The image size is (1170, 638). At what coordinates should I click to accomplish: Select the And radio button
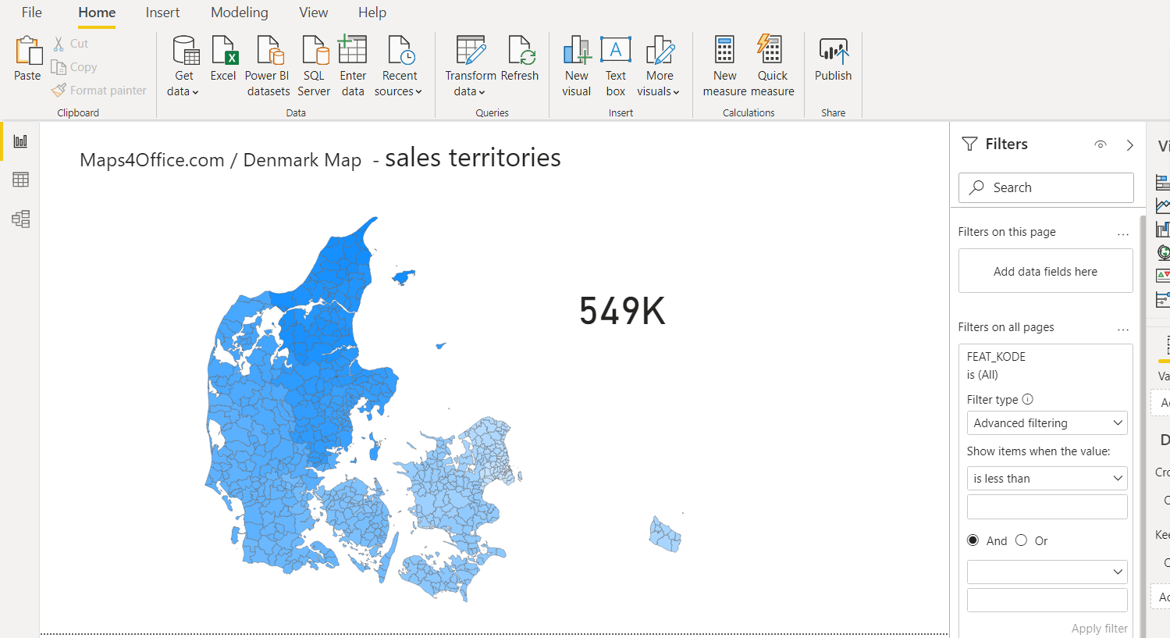973,540
